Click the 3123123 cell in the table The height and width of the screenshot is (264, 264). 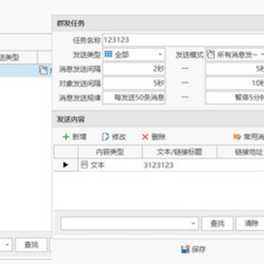(180, 165)
